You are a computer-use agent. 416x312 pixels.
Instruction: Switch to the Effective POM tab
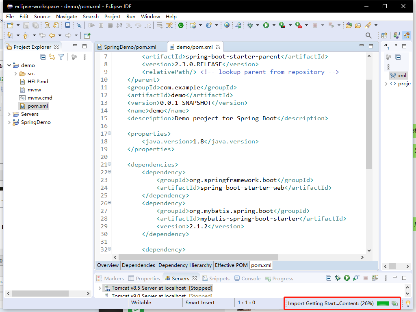click(x=231, y=265)
